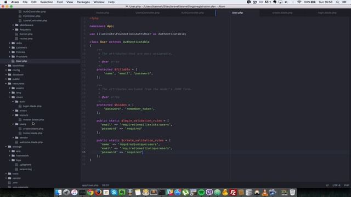Open Google Chrome in the dock
This screenshot has width=351, height=197.
pos(90,192)
